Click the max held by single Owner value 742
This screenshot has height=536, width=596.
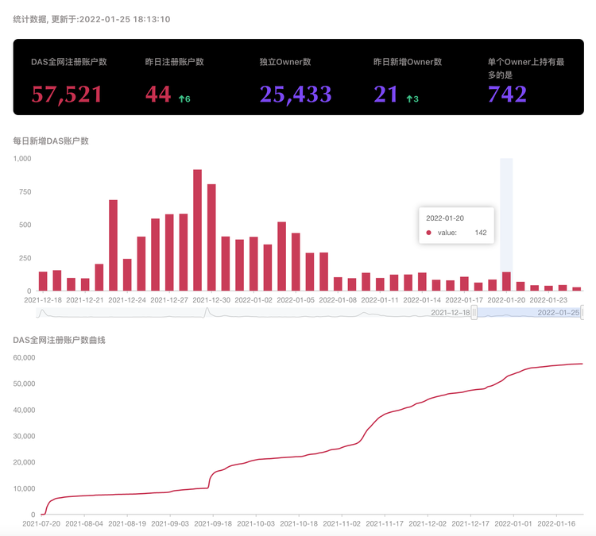pyautogui.click(x=507, y=94)
